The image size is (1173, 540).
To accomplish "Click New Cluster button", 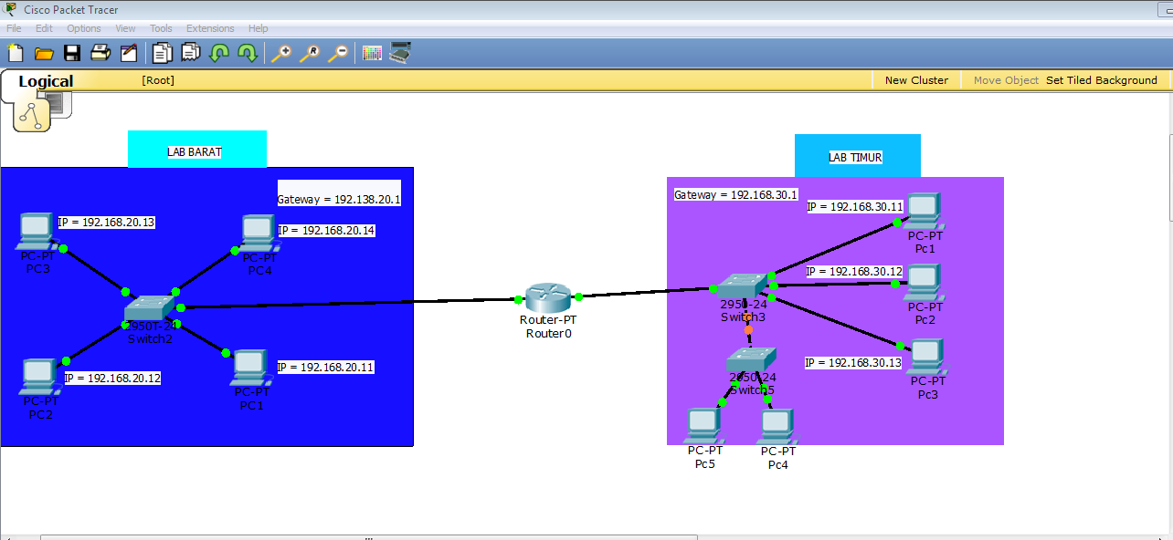I will tap(916, 80).
